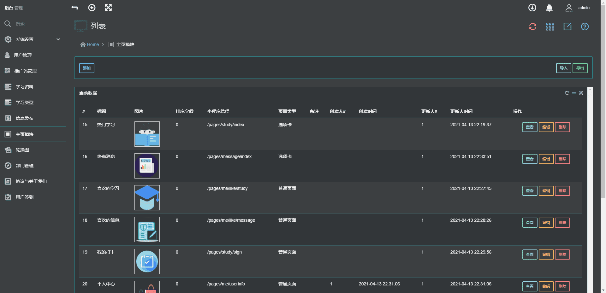This screenshot has height=293, width=606.
Task: Select 用户管理 from the sidebar
Action: pos(23,55)
